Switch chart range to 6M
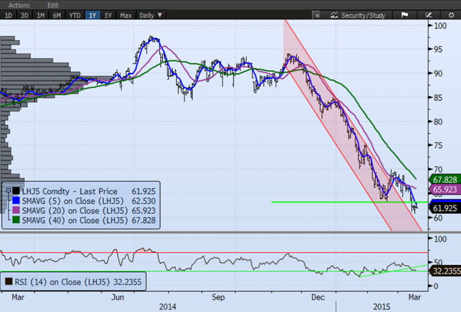The image size is (461, 312). 57,15
